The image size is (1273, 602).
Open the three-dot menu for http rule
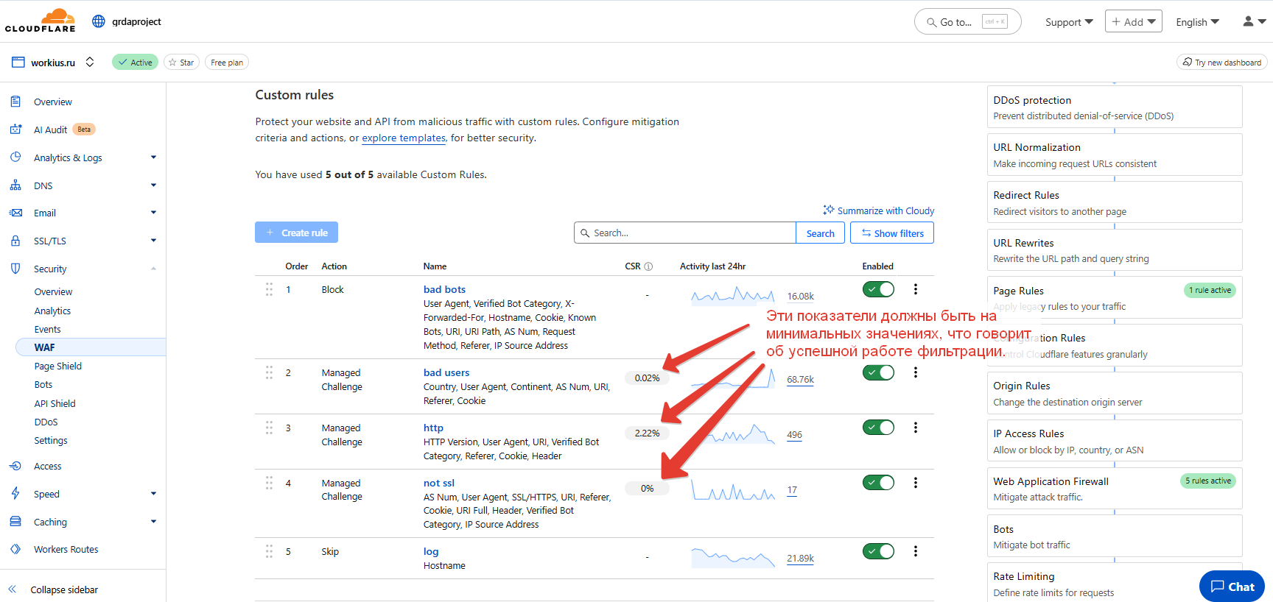[x=916, y=428]
